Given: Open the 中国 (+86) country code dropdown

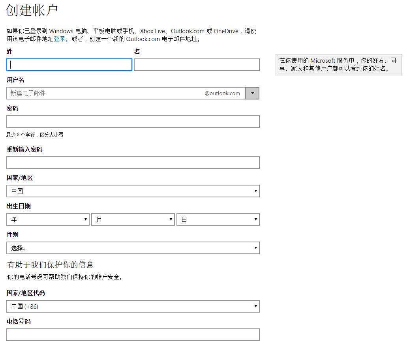Looking at the screenshot, I should click(132, 306).
